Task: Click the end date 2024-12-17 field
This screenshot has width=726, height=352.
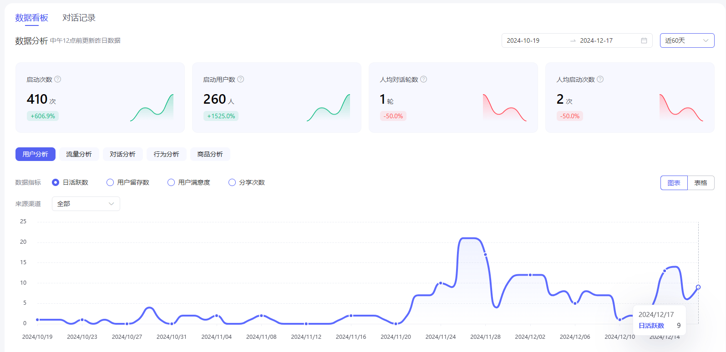Action: pos(596,40)
